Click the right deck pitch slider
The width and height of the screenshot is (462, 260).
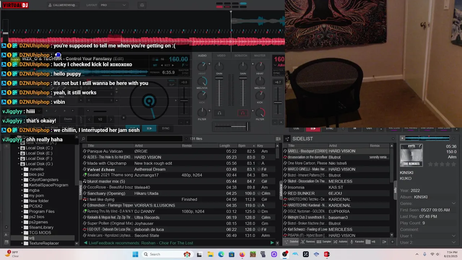point(278,101)
